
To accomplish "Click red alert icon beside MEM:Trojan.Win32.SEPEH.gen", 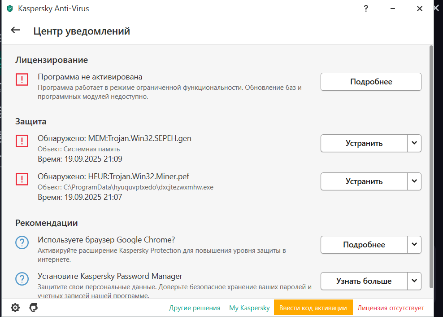I will pyautogui.click(x=22, y=141).
